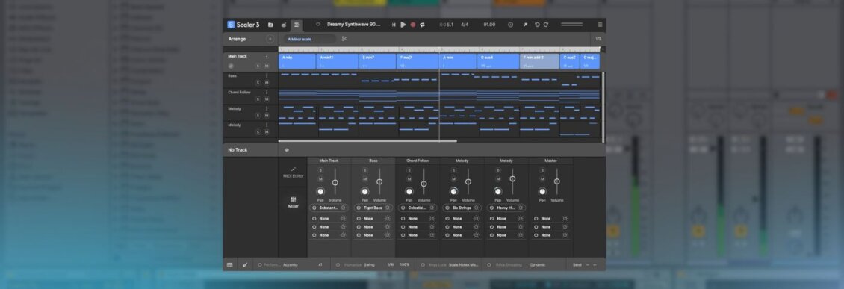This screenshot has width=844, height=289.
Task: Open the Celestial instrument selector
Action: (418, 208)
